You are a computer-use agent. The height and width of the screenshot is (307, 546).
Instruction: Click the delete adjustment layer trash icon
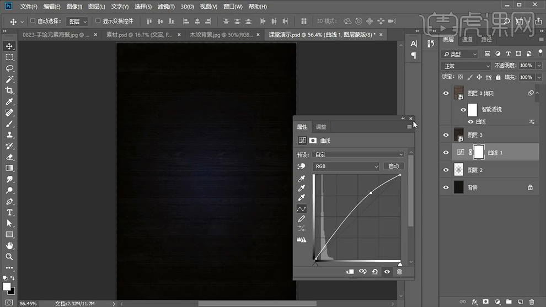[399, 272]
